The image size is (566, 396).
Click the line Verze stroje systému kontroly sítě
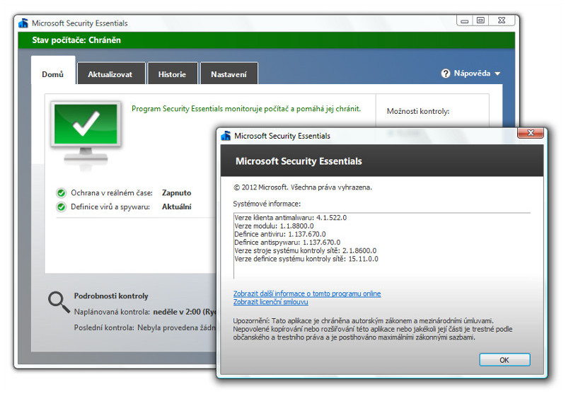click(x=305, y=250)
